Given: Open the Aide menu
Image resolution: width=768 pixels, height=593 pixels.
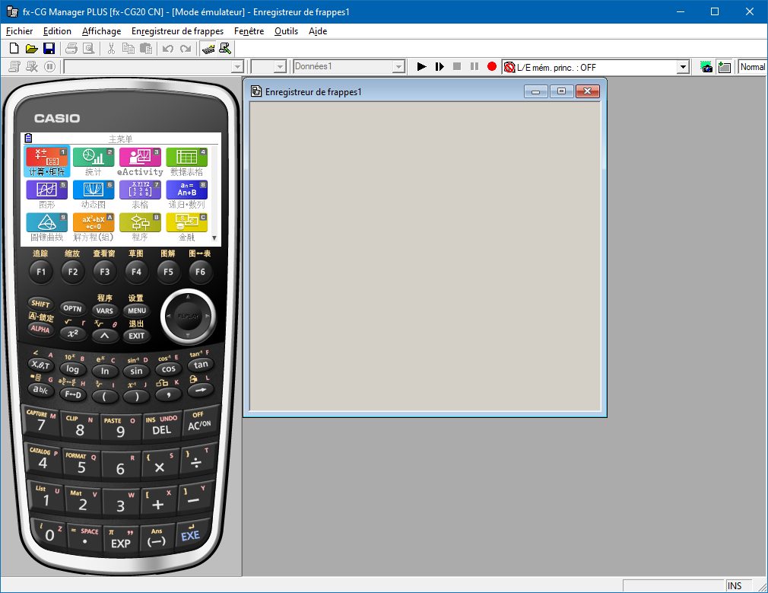Looking at the screenshot, I should (x=318, y=31).
